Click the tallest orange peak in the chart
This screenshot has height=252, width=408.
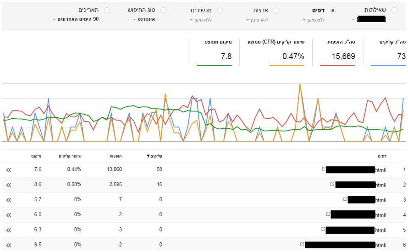click(300, 85)
